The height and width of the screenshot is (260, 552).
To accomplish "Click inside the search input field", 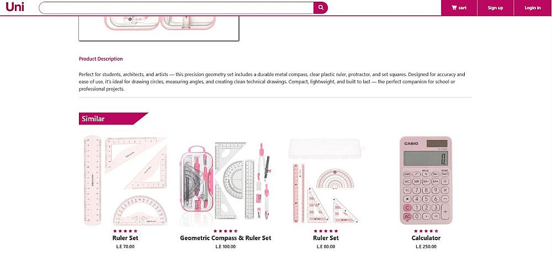I will 177,8.
